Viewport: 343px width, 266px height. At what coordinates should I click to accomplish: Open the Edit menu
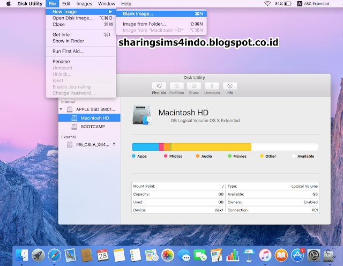pyautogui.click(x=66, y=4)
